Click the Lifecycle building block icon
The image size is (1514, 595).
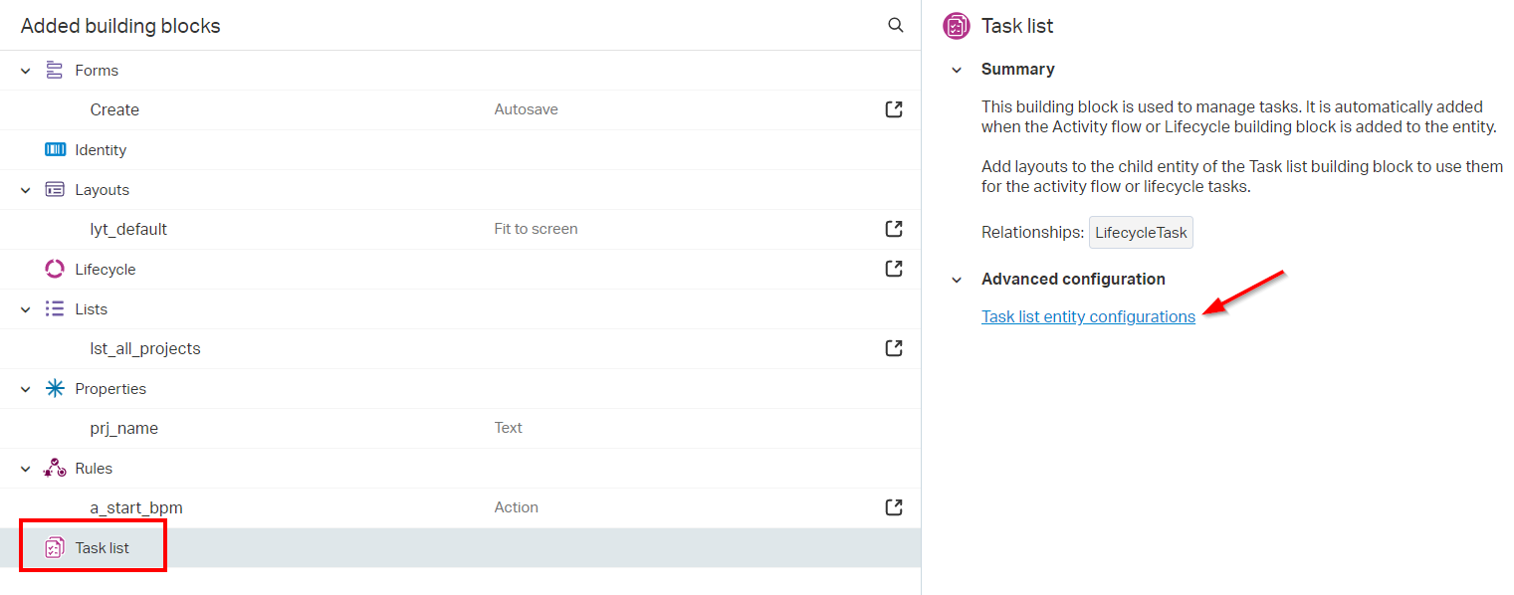[55, 269]
